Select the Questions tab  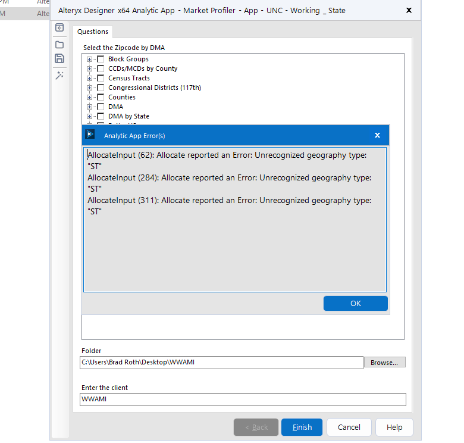pos(93,32)
